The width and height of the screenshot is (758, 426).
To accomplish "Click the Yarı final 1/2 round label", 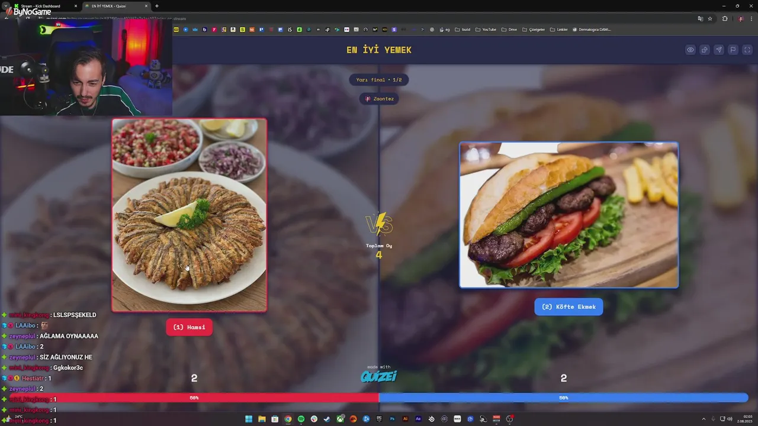I will [379, 79].
